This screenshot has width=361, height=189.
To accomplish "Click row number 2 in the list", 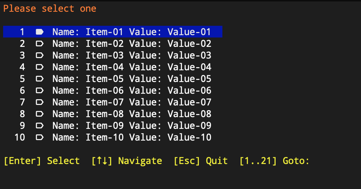I will 22,44.
